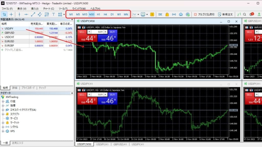The image size is (262, 147).
Task: Open the depth of market icon
Action: click(239, 15)
